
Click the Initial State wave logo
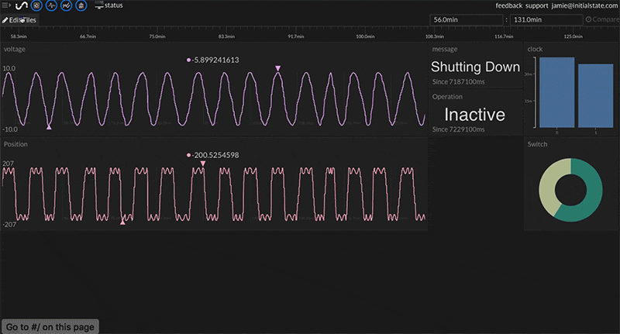point(21,5)
